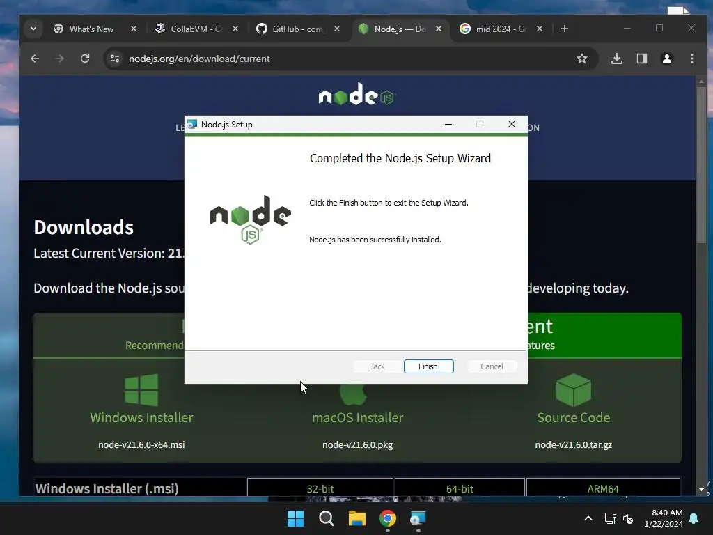Close the CollabVM tab

point(235,29)
